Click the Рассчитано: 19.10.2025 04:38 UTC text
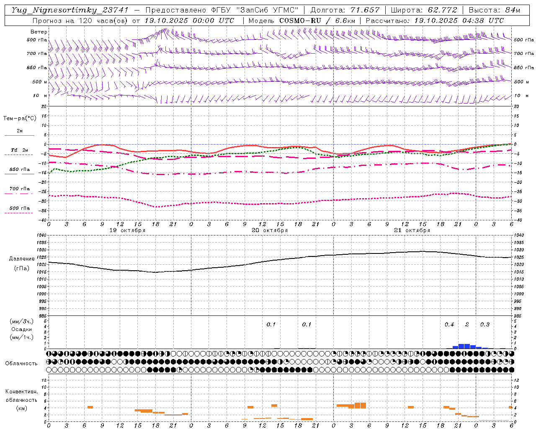This screenshot has width=536, height=429. click(x=435, y=21)
